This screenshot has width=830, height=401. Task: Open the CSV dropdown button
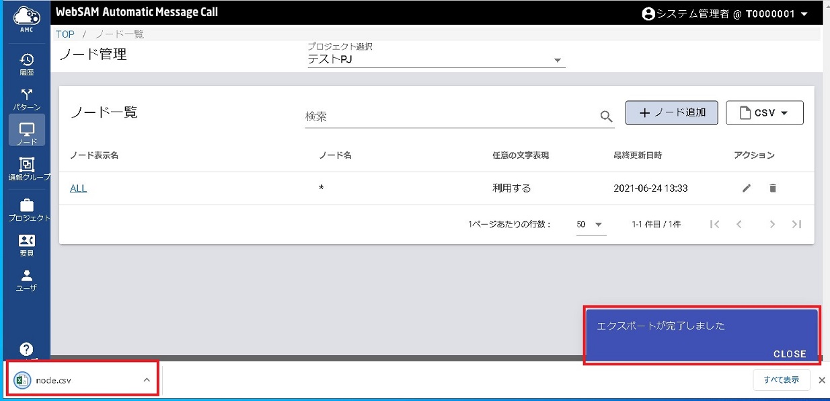point(765,113)
